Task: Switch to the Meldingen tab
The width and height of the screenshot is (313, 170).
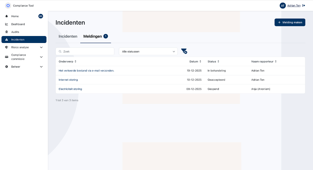Action: [95, 36]
